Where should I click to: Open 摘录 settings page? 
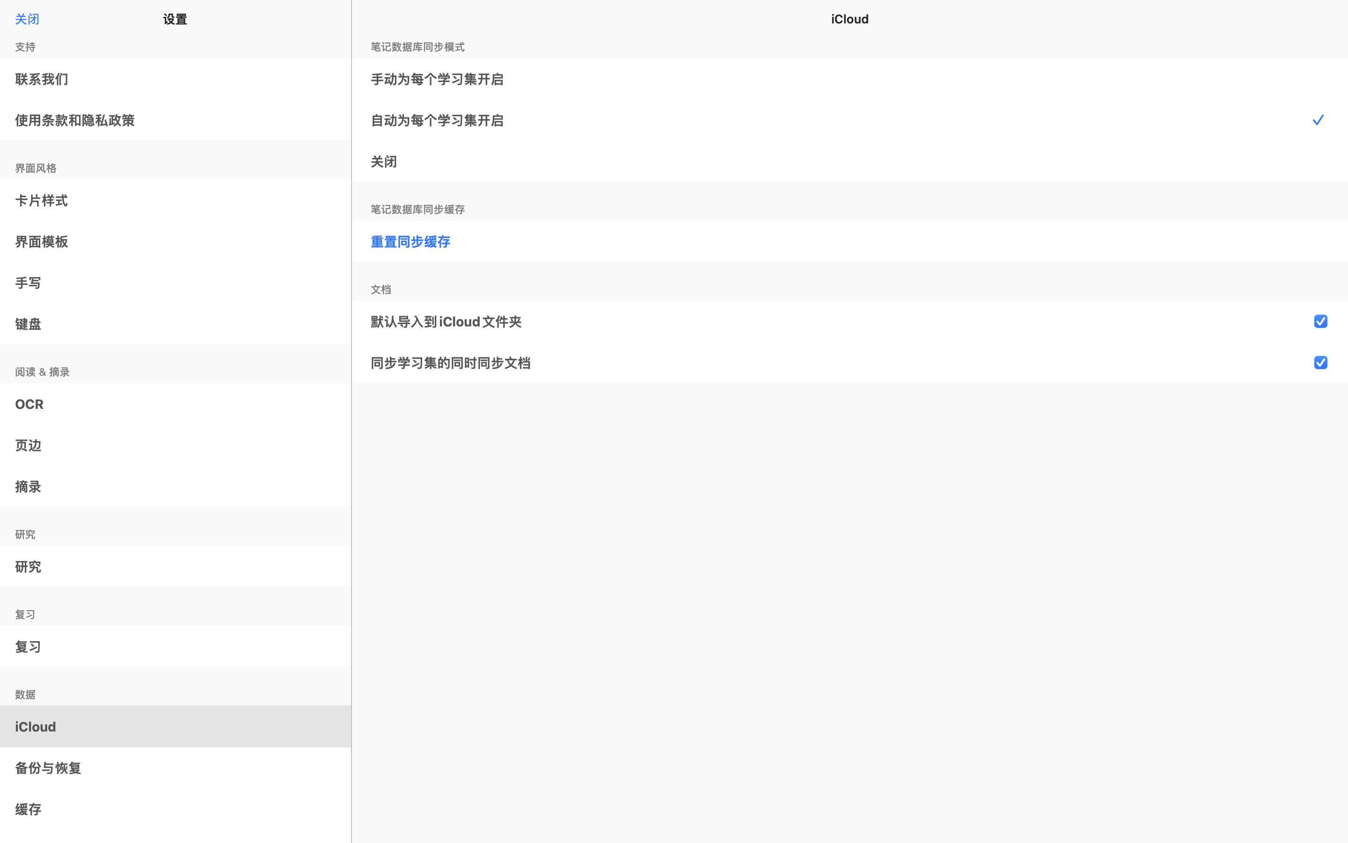pos(28,487)
